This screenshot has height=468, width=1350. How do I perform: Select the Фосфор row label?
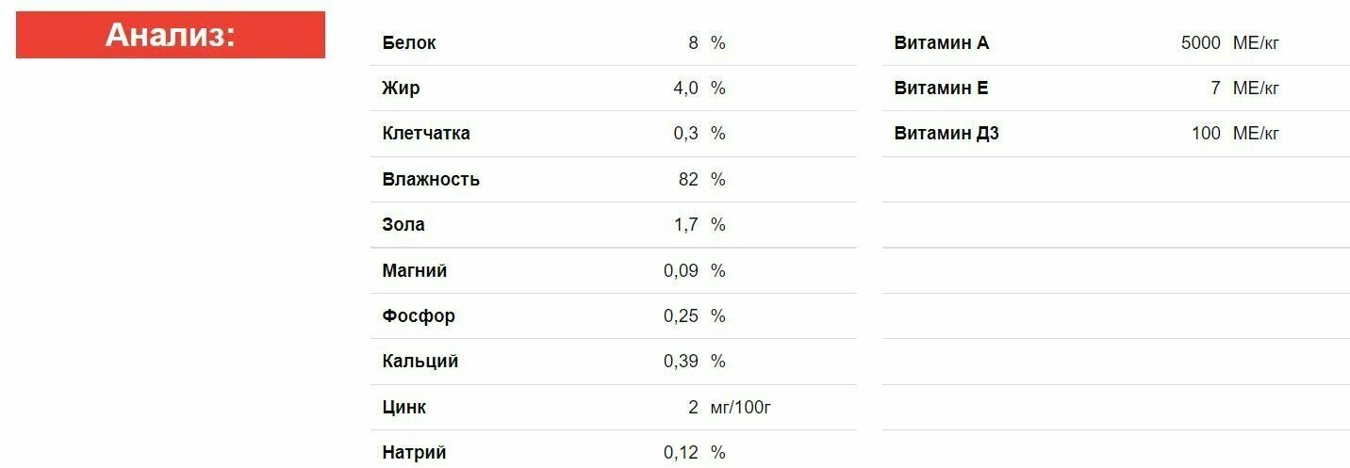[419, 316]
